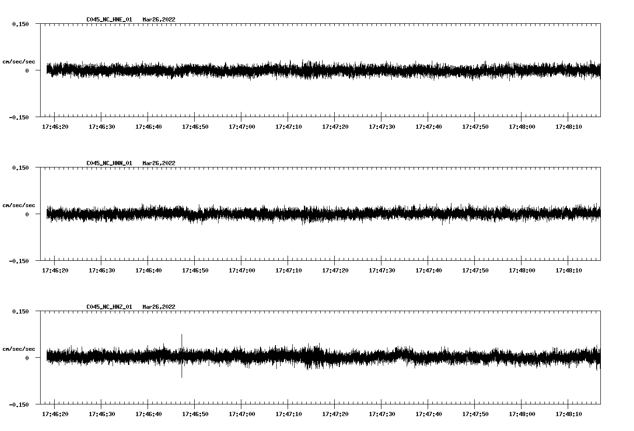Click the 17:47:40 time label under HNN plot
The height and width of the screenshot is (431, 634).
click(429, 271)
